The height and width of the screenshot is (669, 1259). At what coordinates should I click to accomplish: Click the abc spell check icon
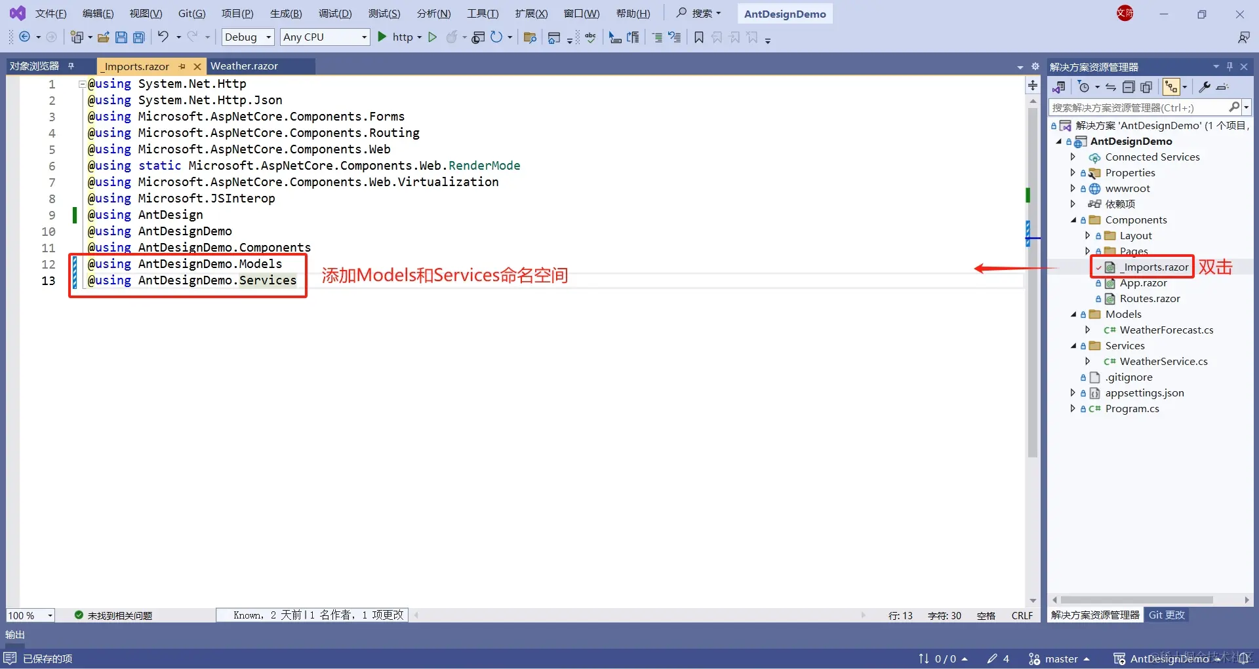(591, 37)
